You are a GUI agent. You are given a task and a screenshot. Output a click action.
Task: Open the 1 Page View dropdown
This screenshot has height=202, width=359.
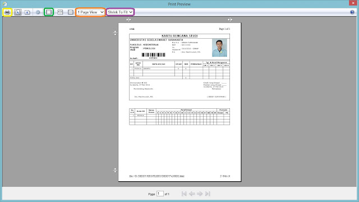pyautogui.click(x=90, y=12)
